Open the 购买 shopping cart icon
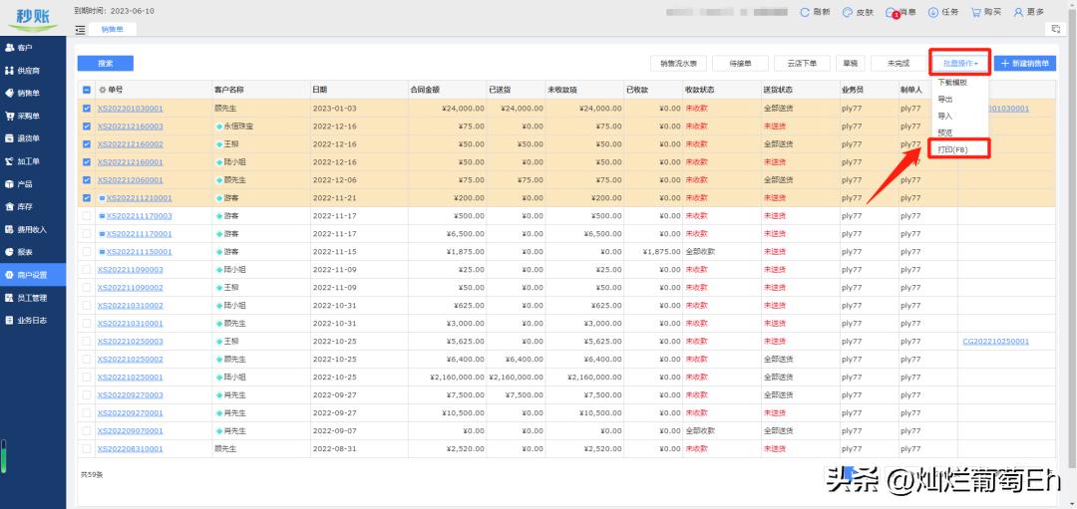The height and width of the screenshot is (509, 1077). point(976,12)
